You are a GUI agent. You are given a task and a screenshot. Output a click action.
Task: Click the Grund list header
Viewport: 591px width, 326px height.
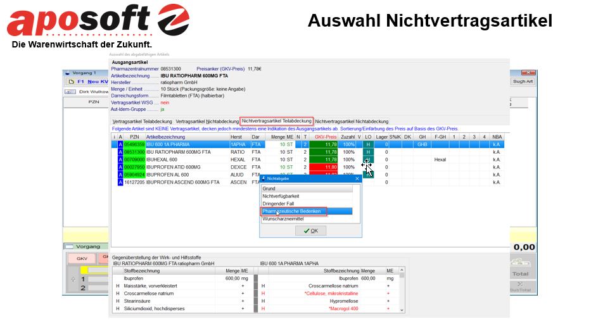coord(307,189)
